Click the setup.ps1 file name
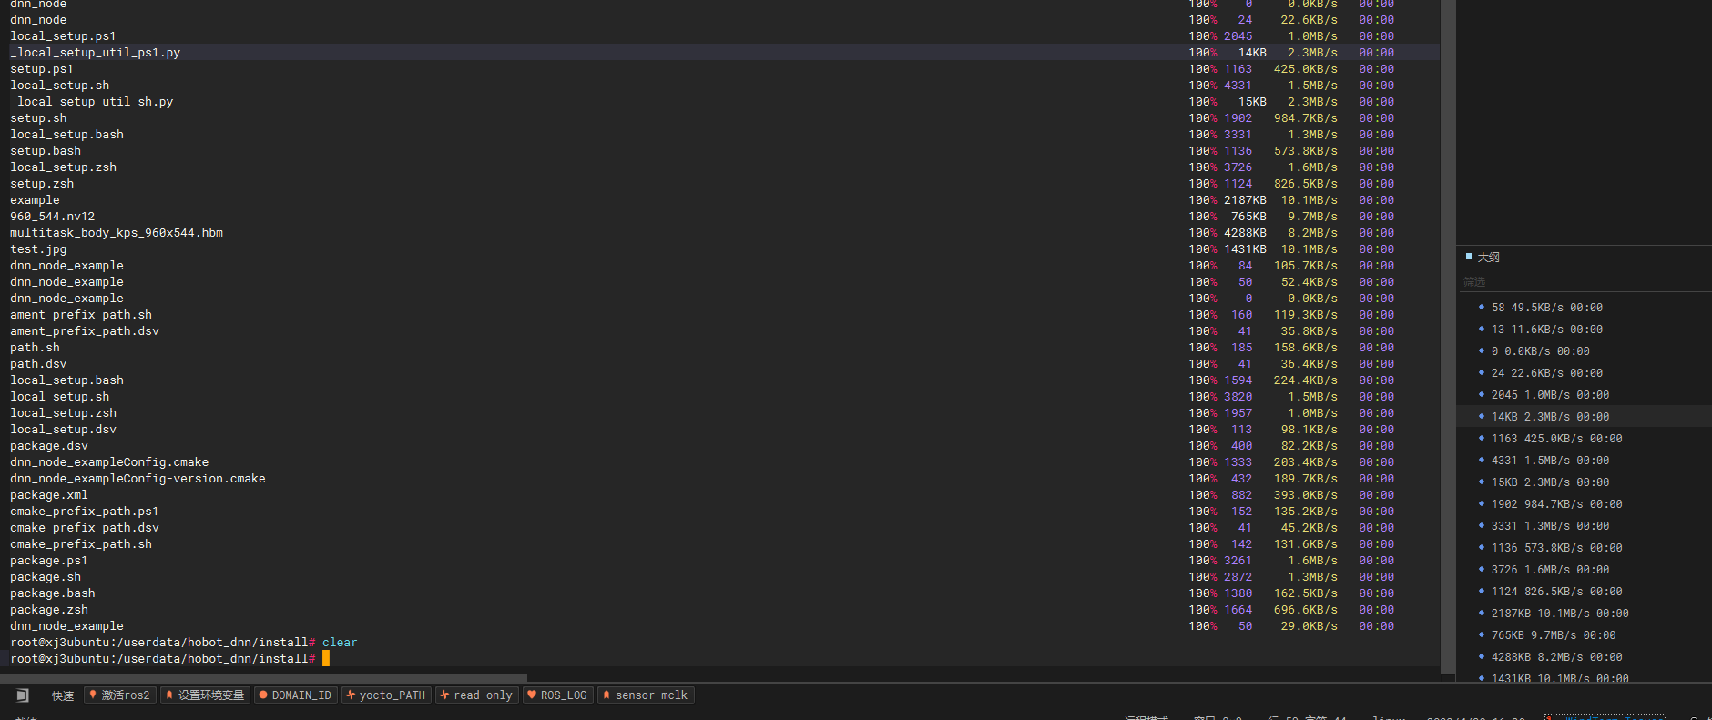The width and height of the screenshot is (1712, 720). coord(42,69)
